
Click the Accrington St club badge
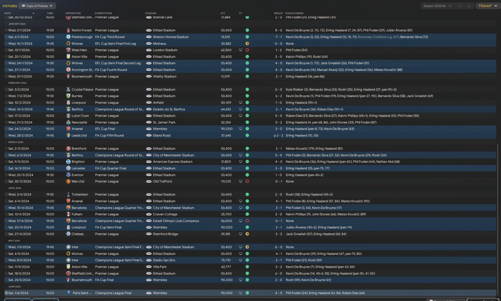click(68, 70)
